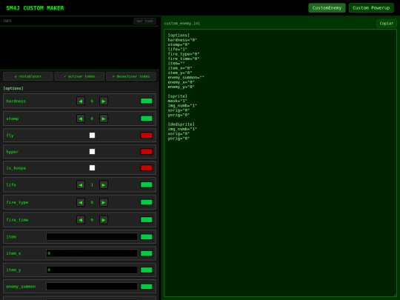Click the enemy_summon="" line in output
Screen dimensions: 400x300
[x=186, y=77]
